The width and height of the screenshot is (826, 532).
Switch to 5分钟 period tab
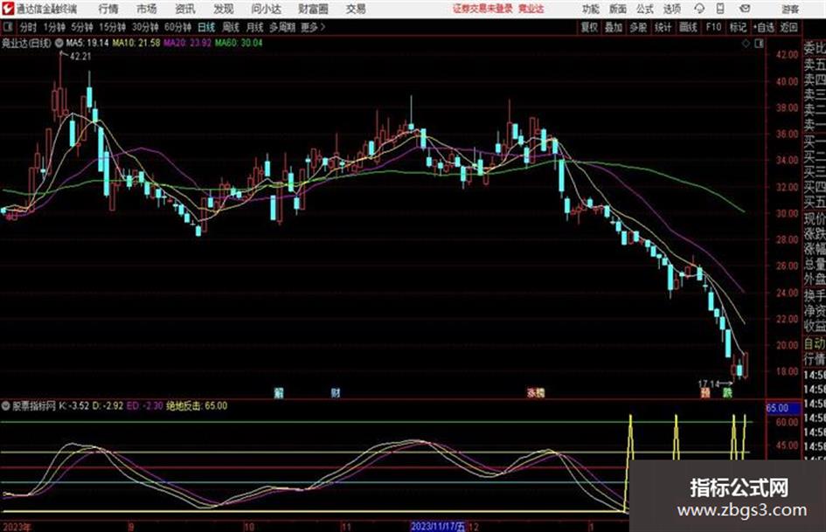pos(81,27)
